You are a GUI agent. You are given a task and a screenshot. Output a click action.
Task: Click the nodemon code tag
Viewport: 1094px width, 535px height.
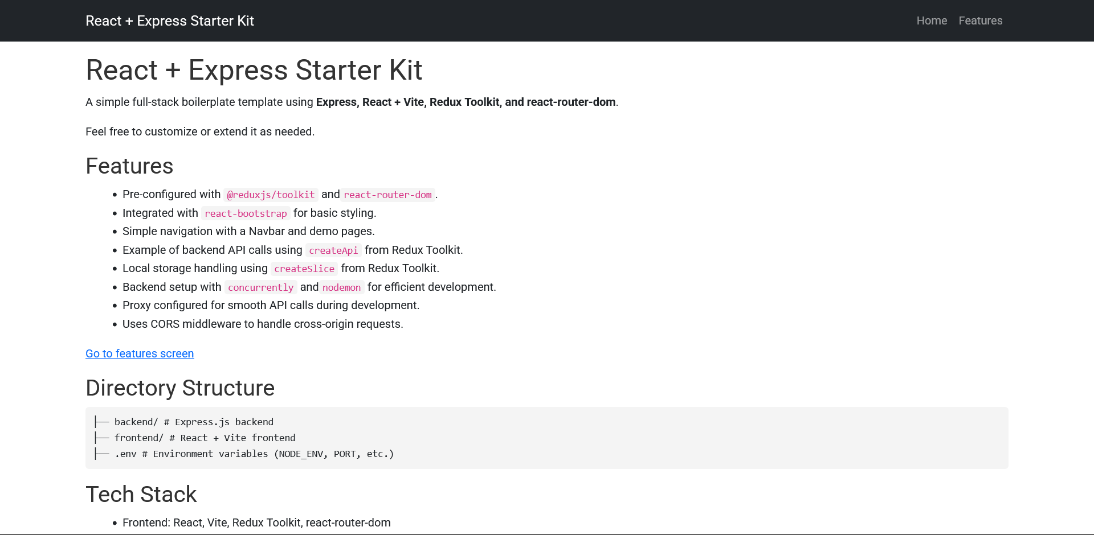(x=341, y=287)
